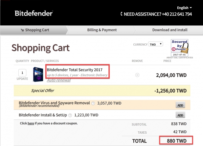Open the Billing & Payment step
This screenshot has width=203, height=146.
coord(102,30)
